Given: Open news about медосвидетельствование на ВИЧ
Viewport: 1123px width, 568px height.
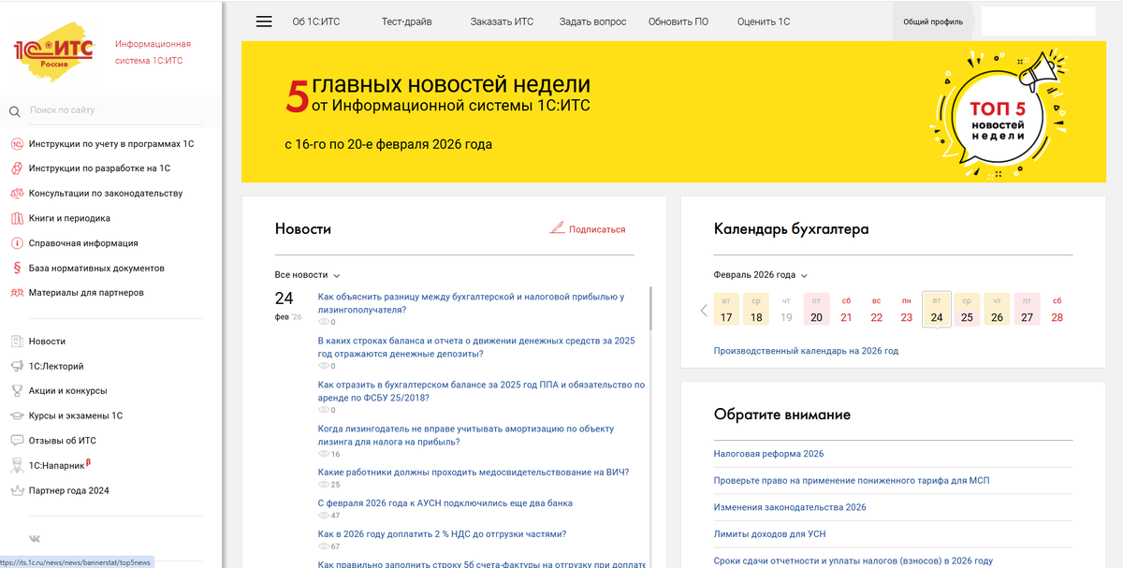Looking at the screenshot, I should click(x=474, y=473).
